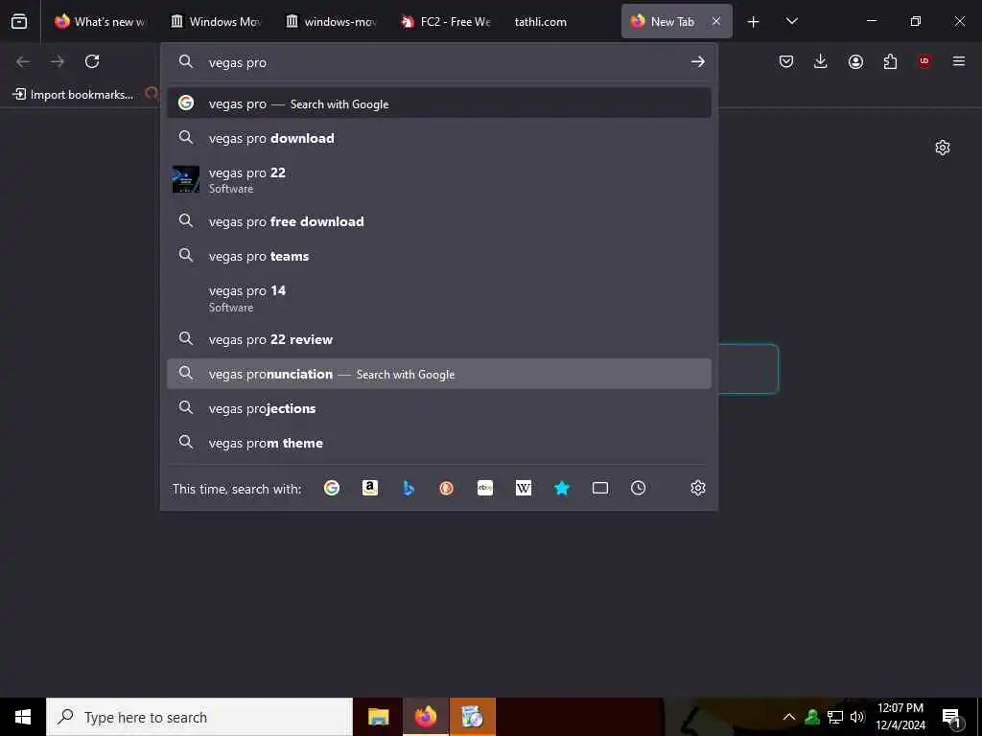Go forward to next page
This screenshot has height=736, width=982.
pyautogui.click(x=58, y=61)
